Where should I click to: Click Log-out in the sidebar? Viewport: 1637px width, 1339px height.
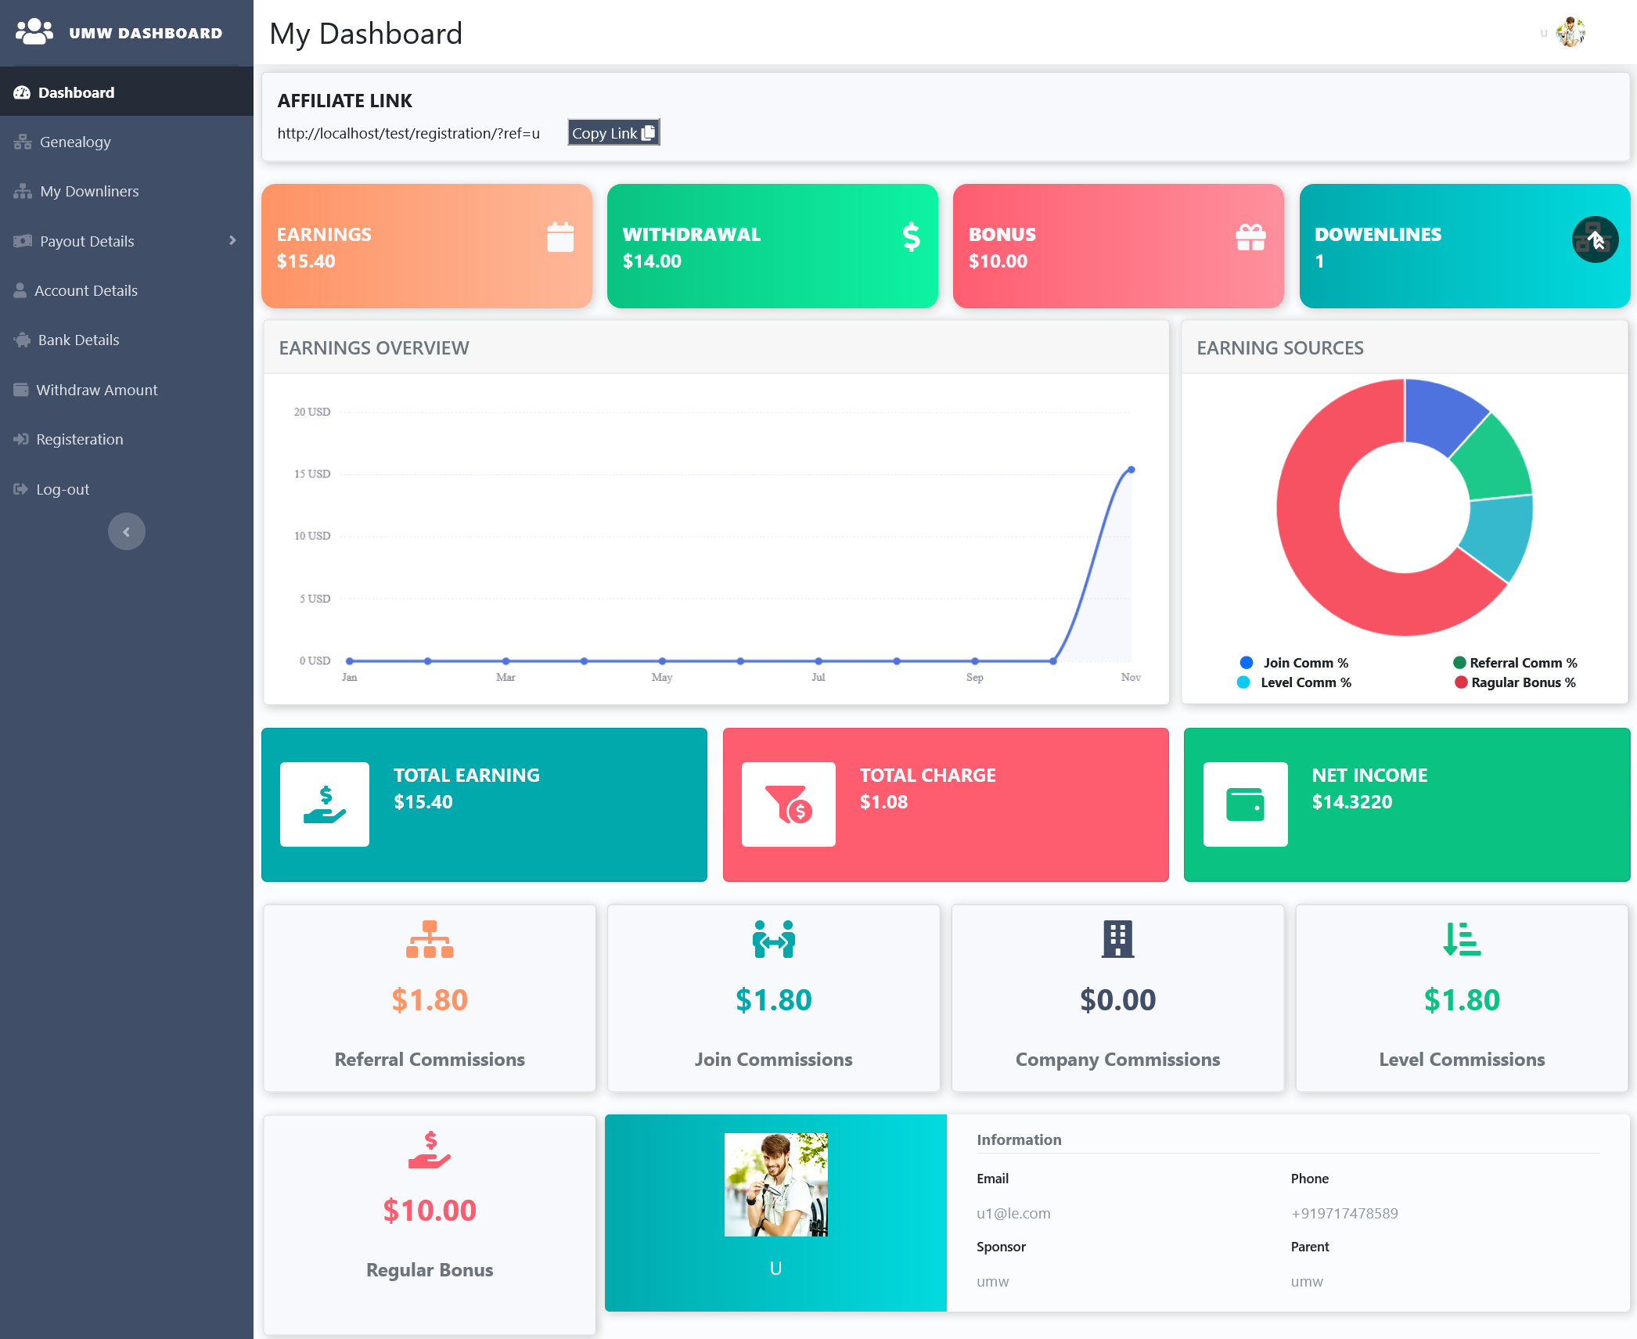coord(61,488)
